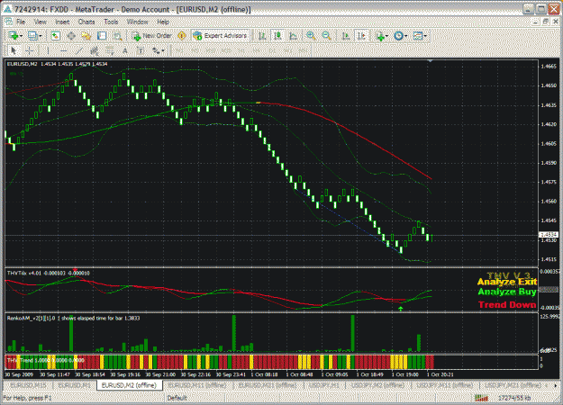Switch to line chart display

click(x=293, y=36)
